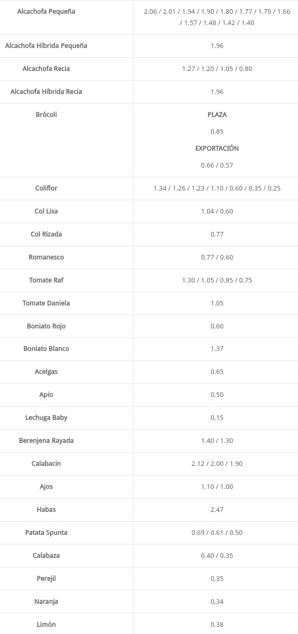Click the Tomate Daniela label

46,303
